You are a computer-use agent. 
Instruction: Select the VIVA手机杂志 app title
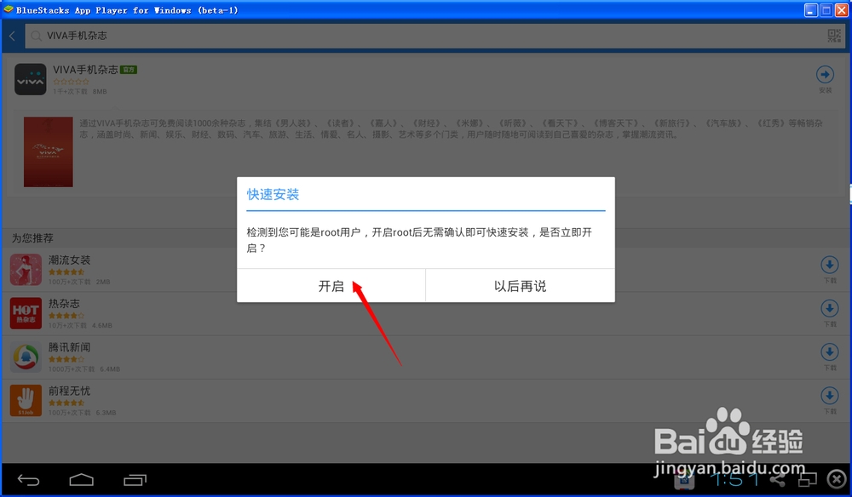point(85,70)
